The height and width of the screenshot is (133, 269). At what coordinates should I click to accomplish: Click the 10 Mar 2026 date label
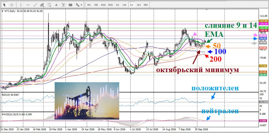tap(56, 129)
